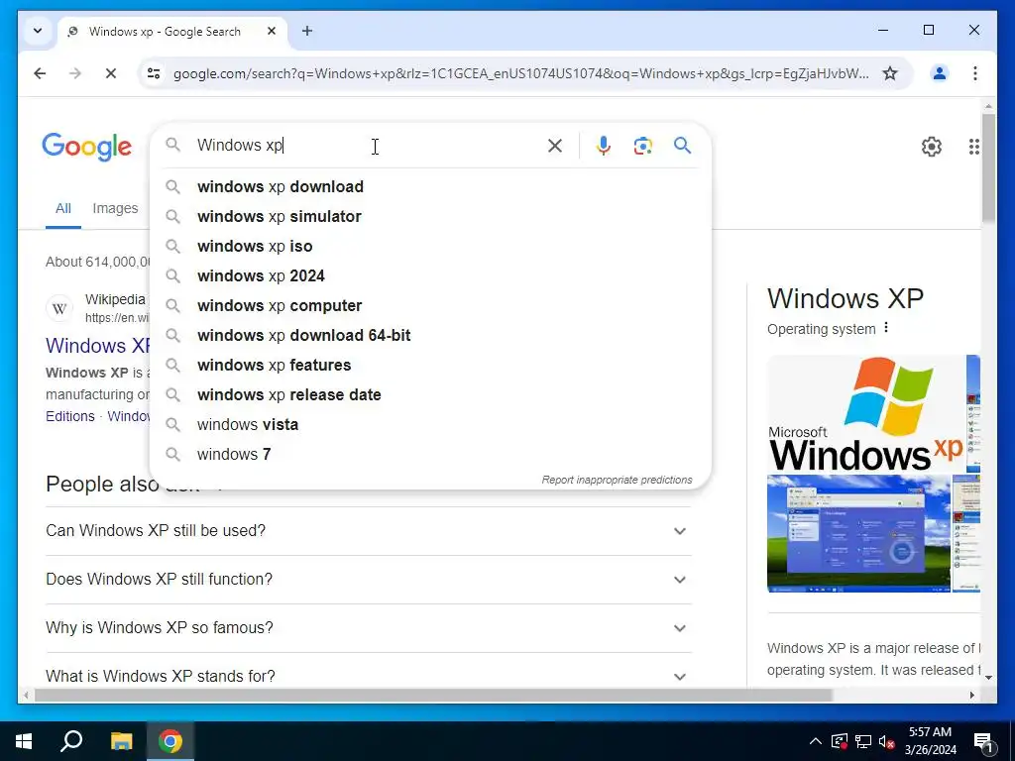Viewport: 1015px width, 761px height.
Task: Open the taskbar clock showing 5:57 AM
Action: pos(930,741)
